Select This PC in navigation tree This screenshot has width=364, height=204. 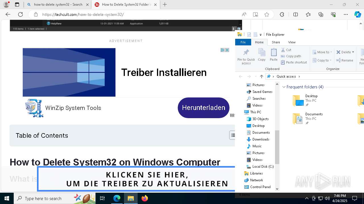coord(255,112)
